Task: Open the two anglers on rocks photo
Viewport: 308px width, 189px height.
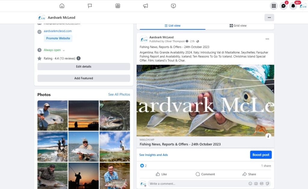Action: (52, 146)
